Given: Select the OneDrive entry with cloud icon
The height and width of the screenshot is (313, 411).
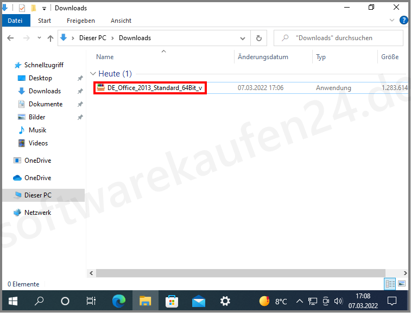Looking at the screenshot, I should [x=38, y=178].
